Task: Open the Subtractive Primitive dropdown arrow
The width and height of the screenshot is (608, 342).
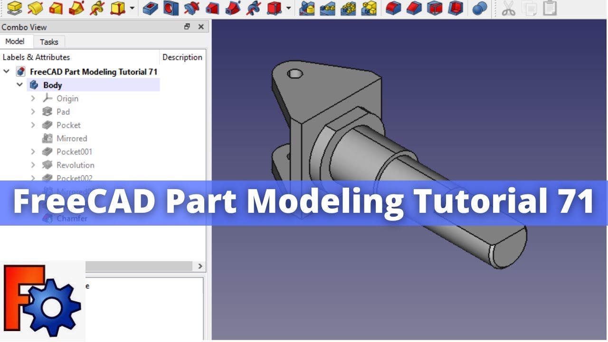Action: pyautogui.click(x=288, y=8)
